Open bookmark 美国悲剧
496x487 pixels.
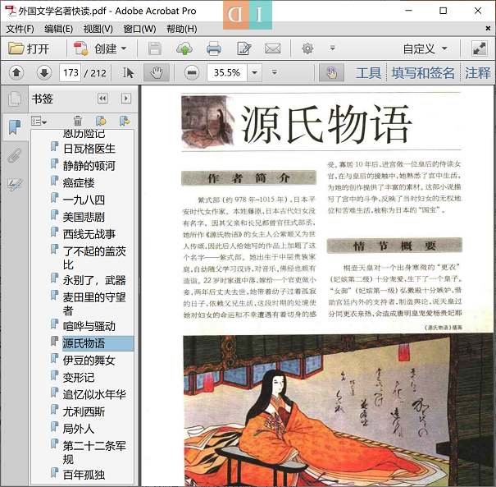pos(84,217)
